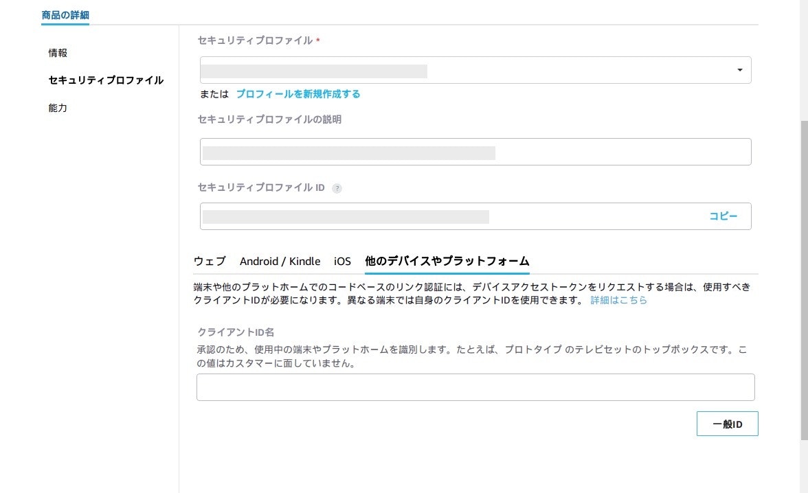The height and width of the screenshot is (493, 808).
Task: Click the クライアントID名 input field
Action: tap(475, 387)
